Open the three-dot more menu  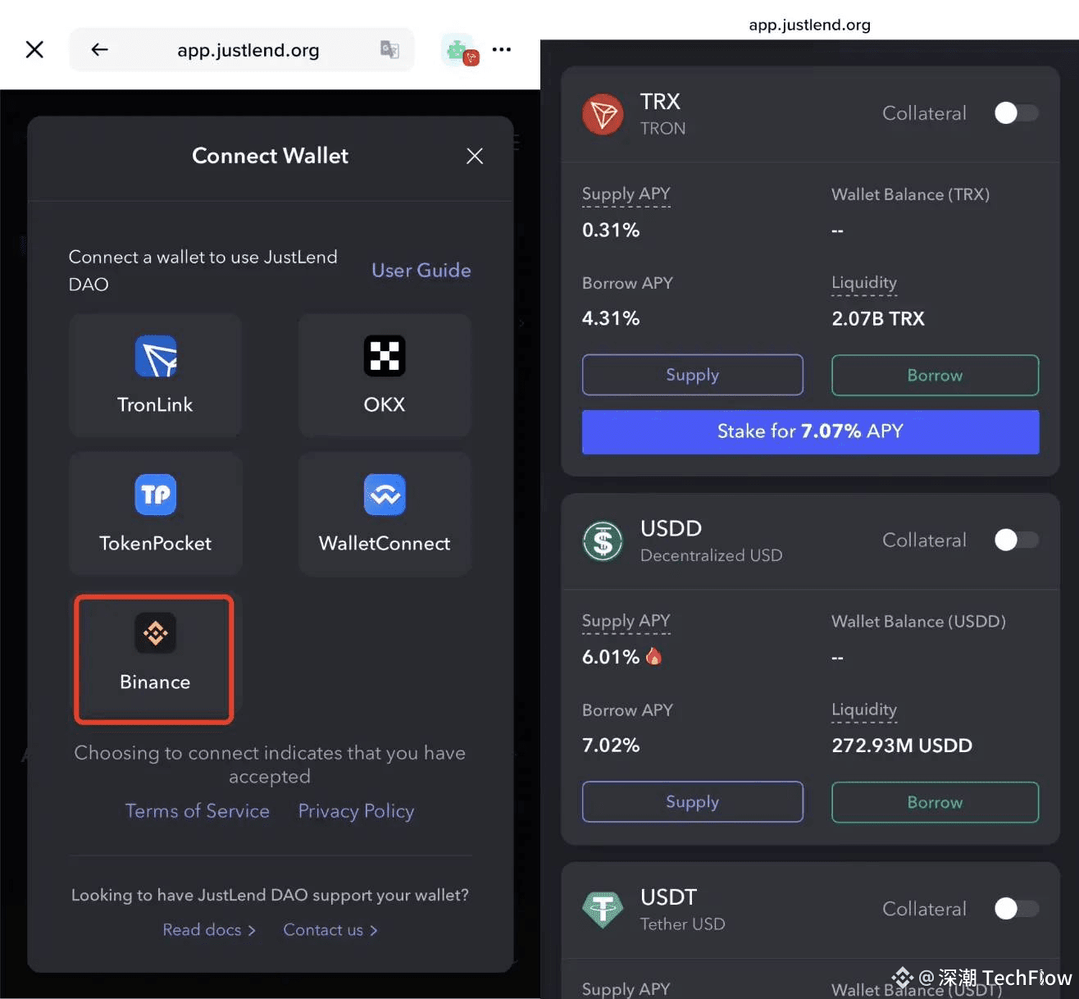pyautogui.click(x=502, y=50)
